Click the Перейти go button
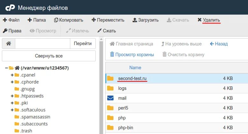Viewport: 248px width, 134px height. point(83,44)
